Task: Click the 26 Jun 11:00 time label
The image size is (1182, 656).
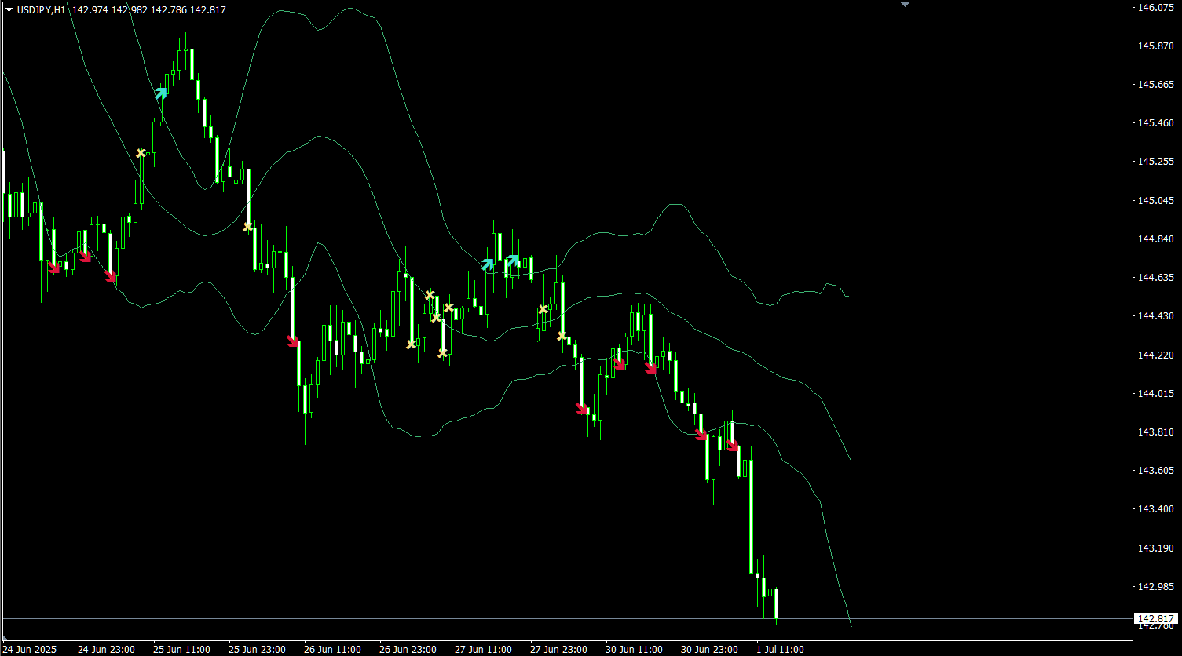Action: click(332, 650)
